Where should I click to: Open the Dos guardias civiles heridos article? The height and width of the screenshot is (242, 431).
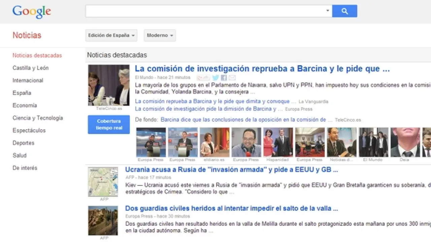coord(231,208)
